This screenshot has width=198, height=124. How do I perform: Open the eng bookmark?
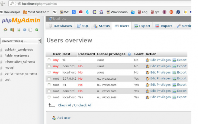[x=143, y=12]
